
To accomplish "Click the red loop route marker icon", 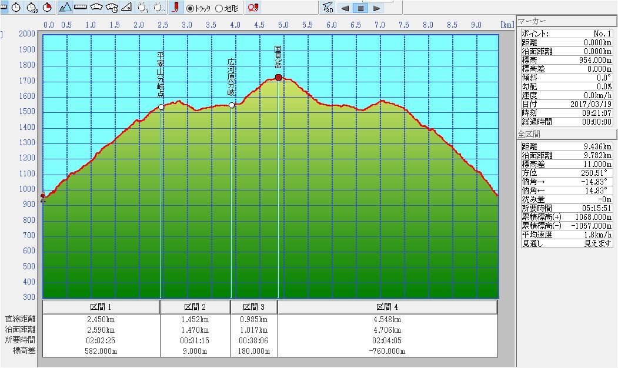I will pos(253,8).
